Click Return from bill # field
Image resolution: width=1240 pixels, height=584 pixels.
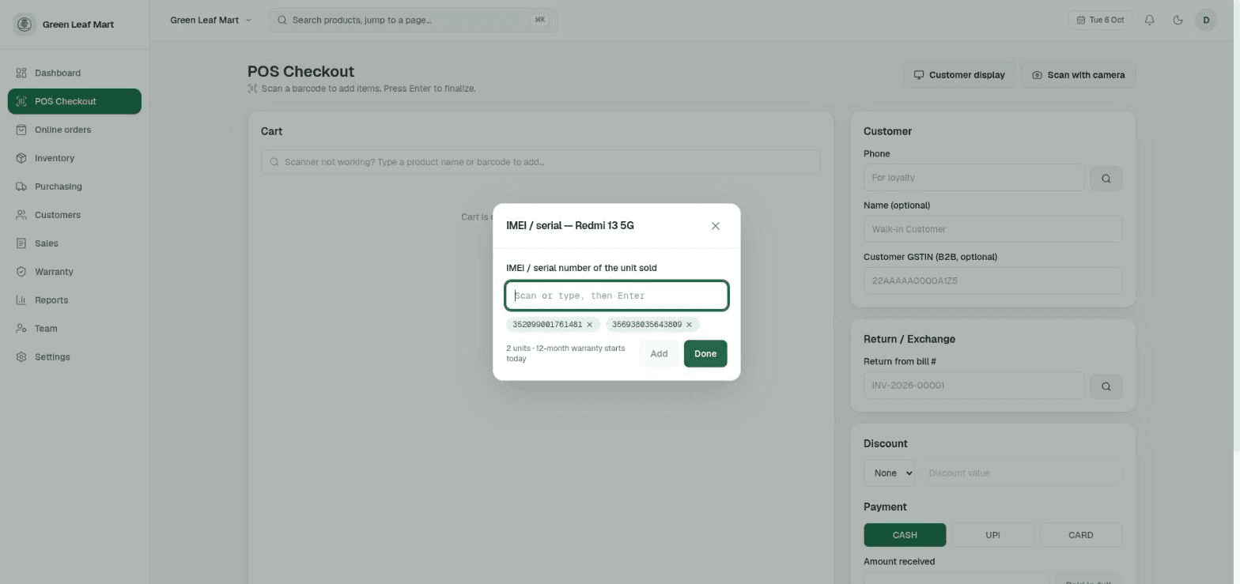tap(973, 386)
